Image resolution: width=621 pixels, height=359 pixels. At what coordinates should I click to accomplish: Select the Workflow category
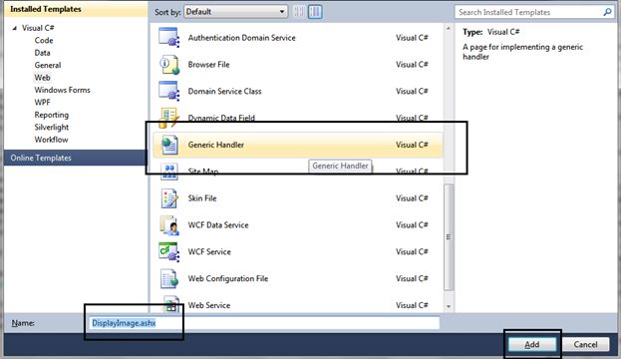[51, 140]
